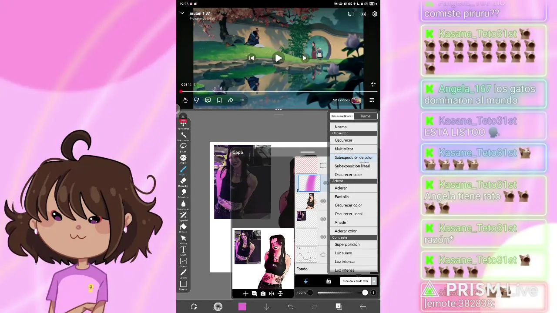The height and width of the screenshot is (313, 557).
Task: Choose the Luz suave blend mode
Action: (353, 253)
